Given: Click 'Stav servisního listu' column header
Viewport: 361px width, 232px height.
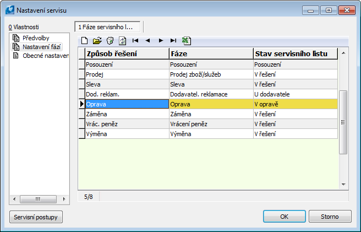Looking at the screenshot, I should tap(296, 54).
